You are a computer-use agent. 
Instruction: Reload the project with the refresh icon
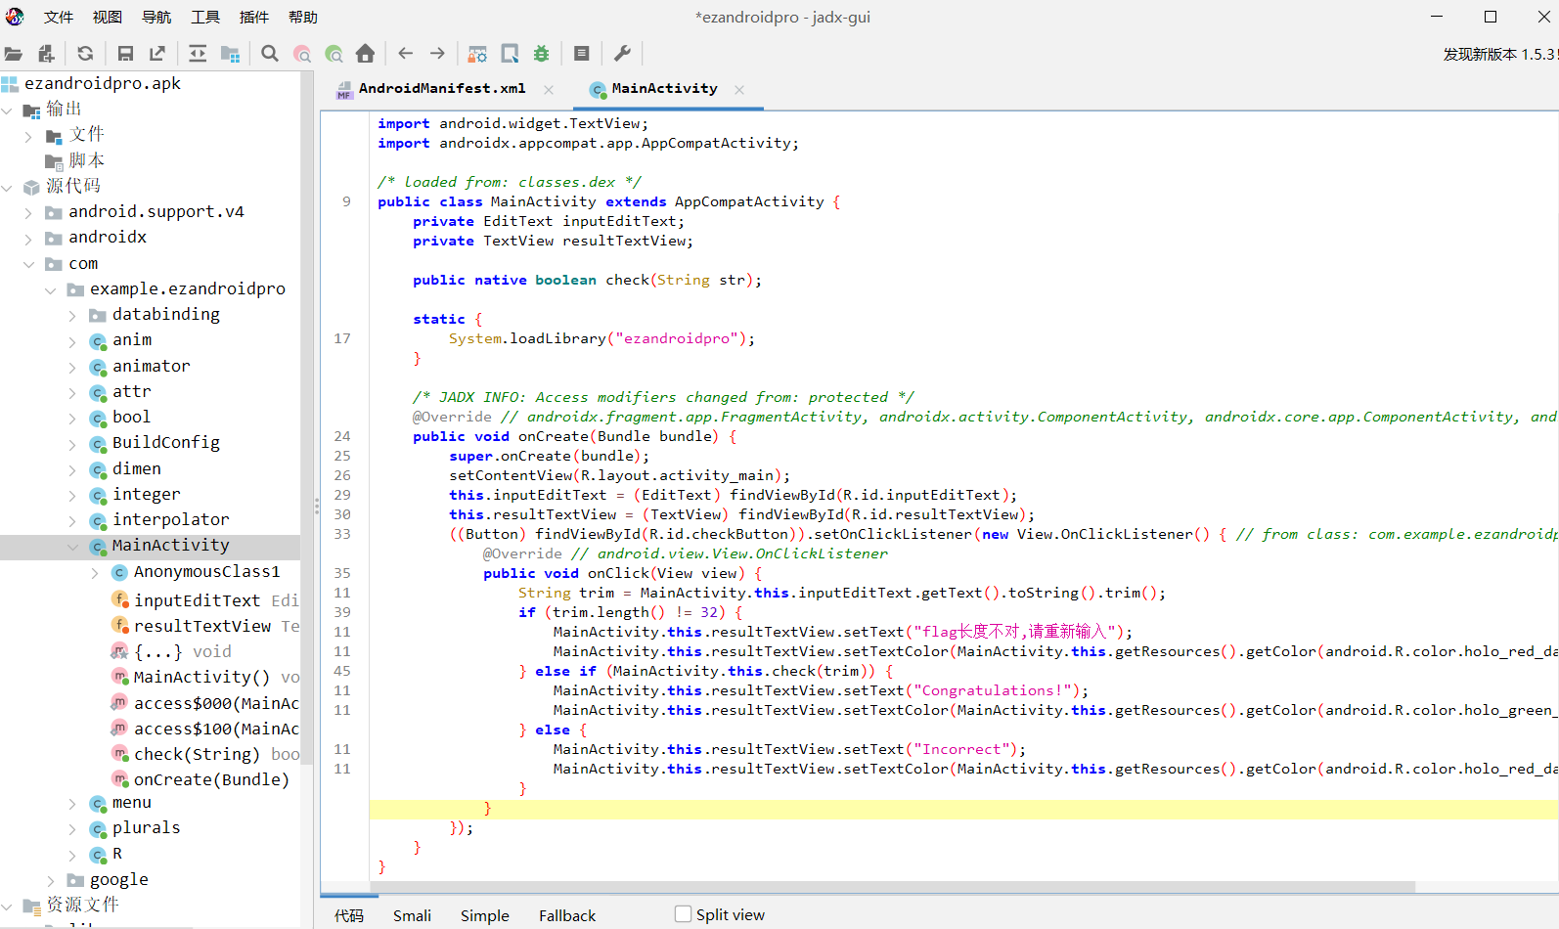click(85, 54)
